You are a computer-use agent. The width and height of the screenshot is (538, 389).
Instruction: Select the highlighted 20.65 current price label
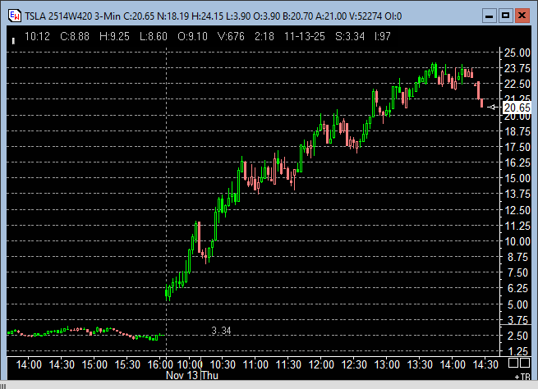515,108
